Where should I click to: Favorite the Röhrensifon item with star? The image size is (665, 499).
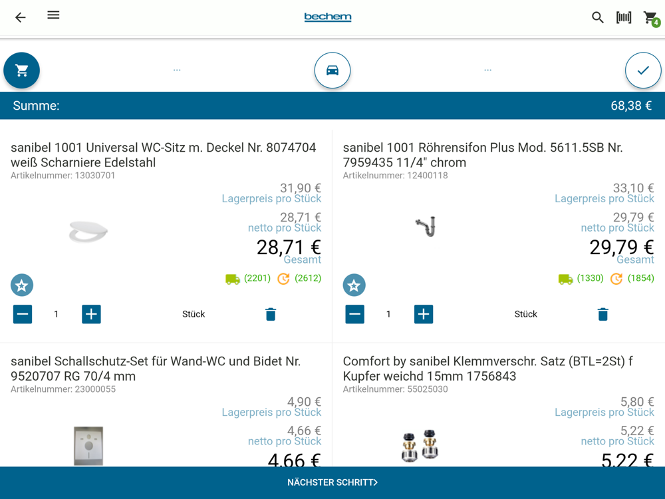[x=354, y=285]
